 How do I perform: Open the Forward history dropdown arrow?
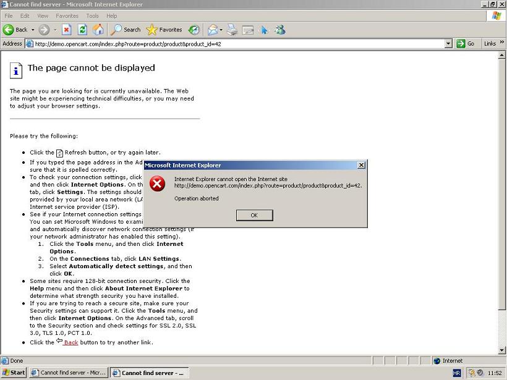55,30
